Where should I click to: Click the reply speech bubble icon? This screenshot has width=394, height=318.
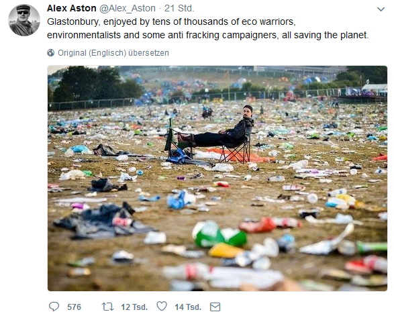54,307
